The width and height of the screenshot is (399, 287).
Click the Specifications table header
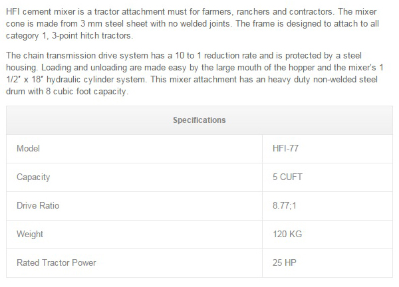click(x=199, y=120)
